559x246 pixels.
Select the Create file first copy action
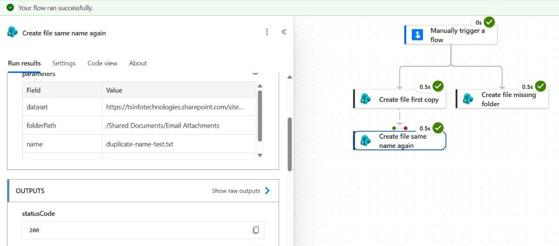pos(400,99)
